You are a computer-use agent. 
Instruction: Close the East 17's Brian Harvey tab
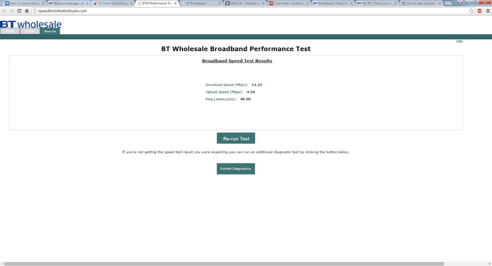click(43, 3)
